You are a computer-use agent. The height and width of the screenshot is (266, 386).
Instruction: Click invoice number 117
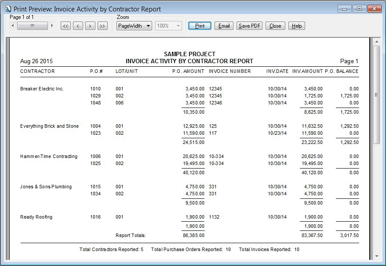(213, 133)
